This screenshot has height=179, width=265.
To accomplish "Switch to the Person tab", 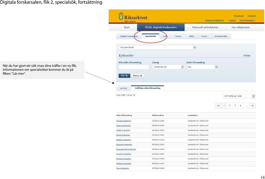I will coord(178,36).
